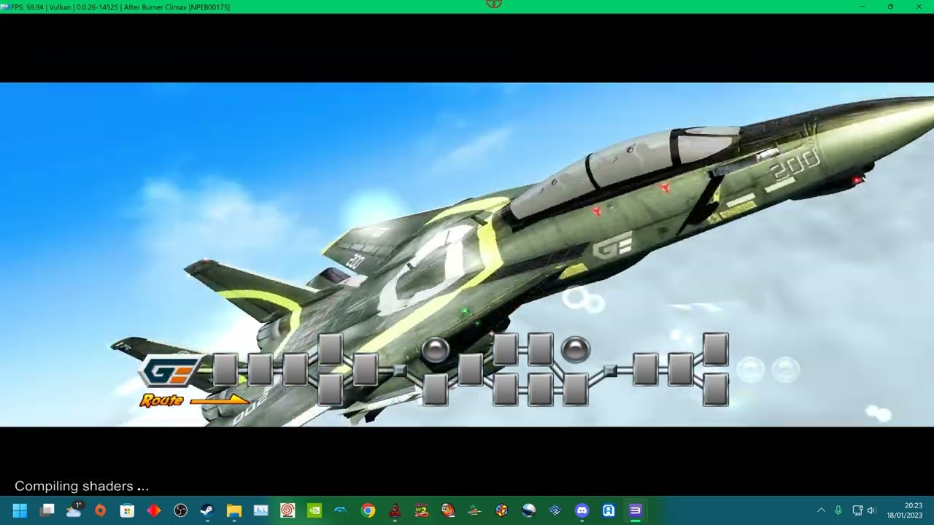Open the Rubik's cube taskbar icon
The width and height of the screenshot is (934, 525).
[501, 510]
